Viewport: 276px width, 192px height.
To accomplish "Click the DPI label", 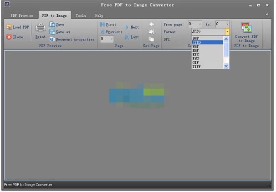I will point(168,39).
